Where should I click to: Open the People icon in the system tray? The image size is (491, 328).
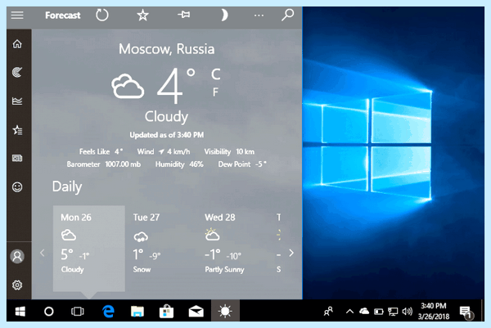[328, 311]
